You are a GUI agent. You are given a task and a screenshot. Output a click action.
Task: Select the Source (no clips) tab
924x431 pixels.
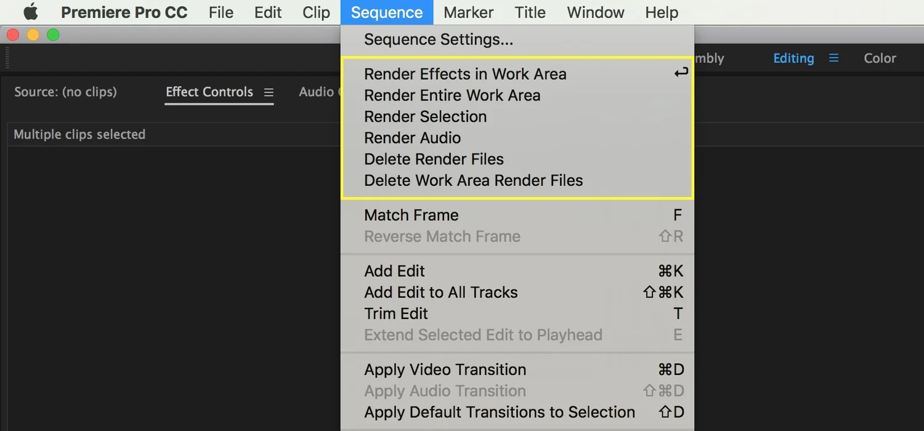(65, 92)
